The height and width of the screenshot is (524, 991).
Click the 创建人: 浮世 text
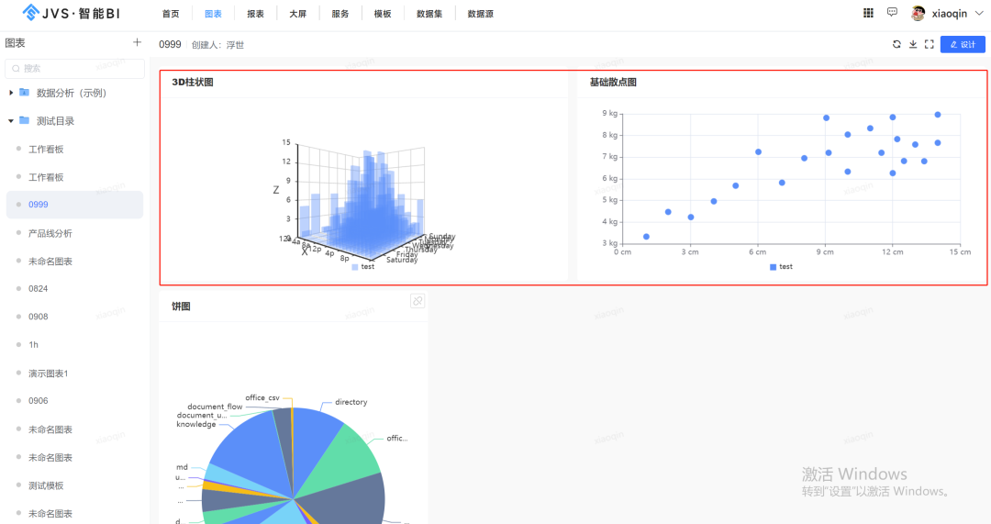217,45
